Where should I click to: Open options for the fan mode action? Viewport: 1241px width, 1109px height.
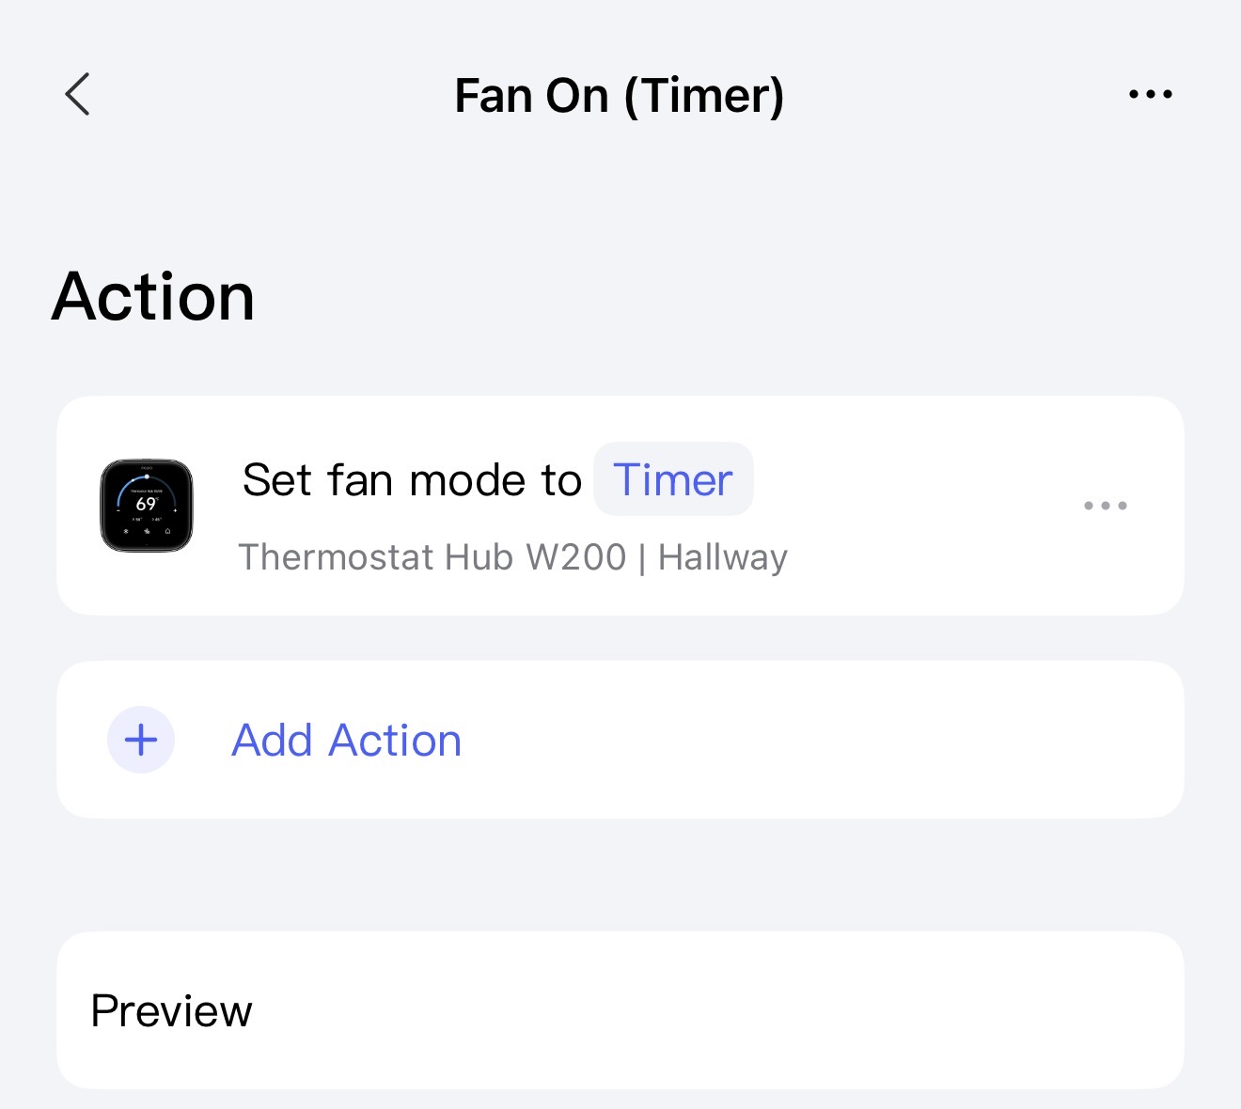1105,506
